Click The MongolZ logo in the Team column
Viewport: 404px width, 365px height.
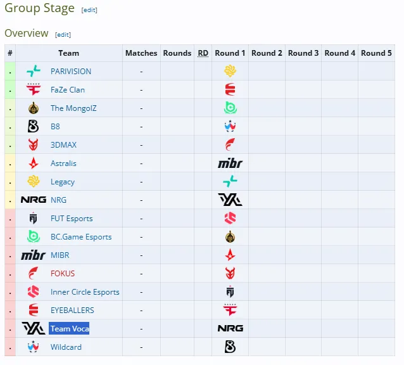(x=34, y=108)
